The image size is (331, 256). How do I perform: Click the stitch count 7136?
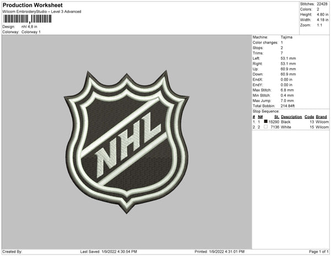point(275,127)
